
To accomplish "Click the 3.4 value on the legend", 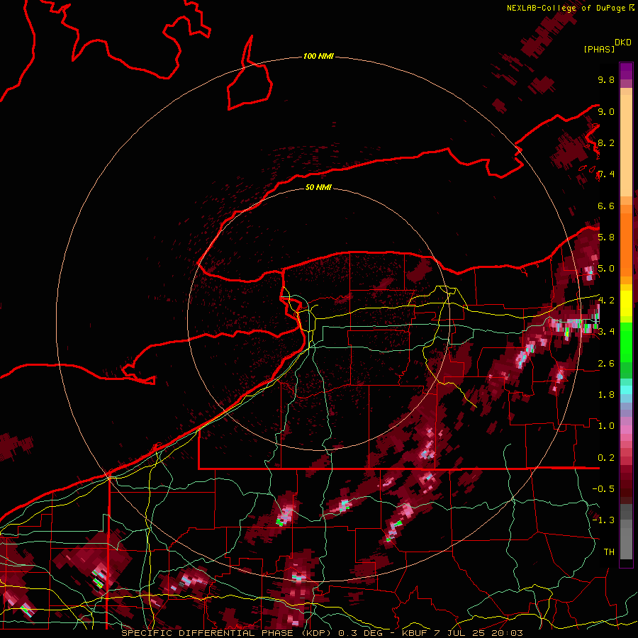I will (x=606, y=332).
